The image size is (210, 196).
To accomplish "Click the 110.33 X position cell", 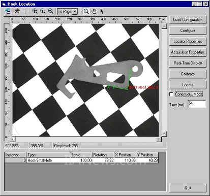I will tap(125, 160).
